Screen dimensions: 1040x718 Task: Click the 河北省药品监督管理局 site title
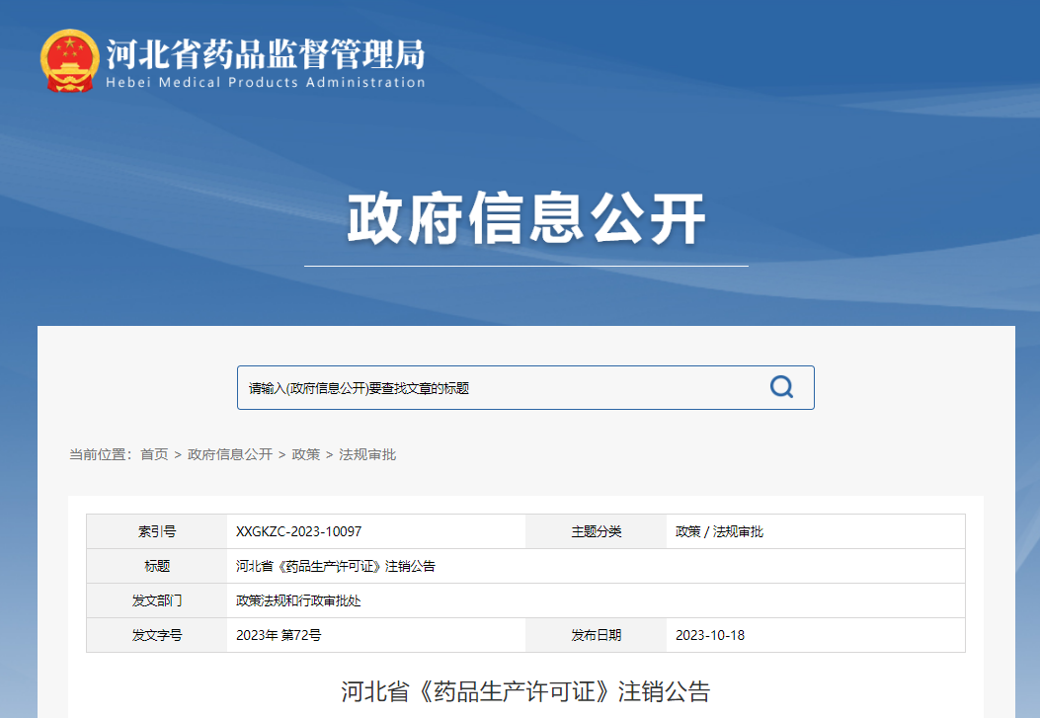coord(266,53)
